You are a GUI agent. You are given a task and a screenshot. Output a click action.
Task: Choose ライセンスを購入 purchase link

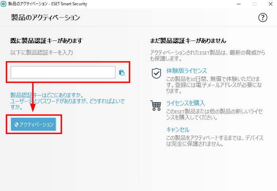[186, 103]
